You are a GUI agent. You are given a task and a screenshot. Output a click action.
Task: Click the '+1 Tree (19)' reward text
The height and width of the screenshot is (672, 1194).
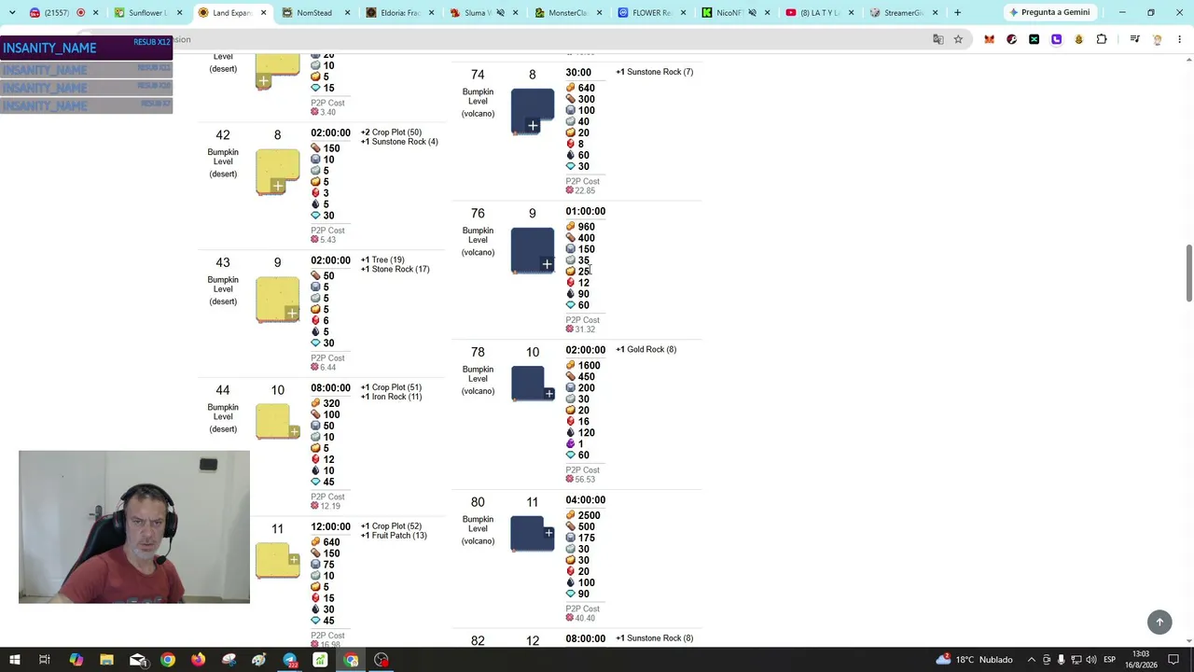pos(382,260)
